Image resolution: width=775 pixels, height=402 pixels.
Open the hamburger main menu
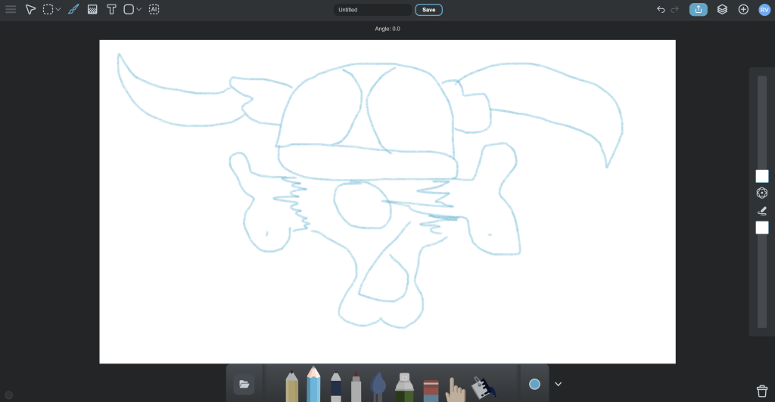[x=11, y=10]
